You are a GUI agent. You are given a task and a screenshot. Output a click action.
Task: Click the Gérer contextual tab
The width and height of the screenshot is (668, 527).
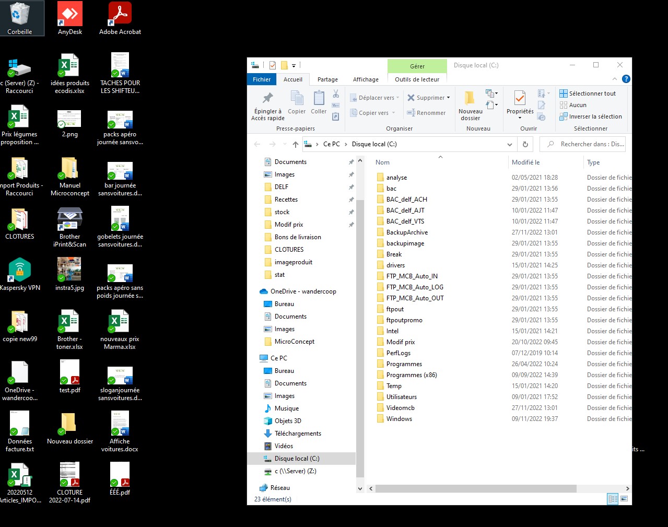417,66
